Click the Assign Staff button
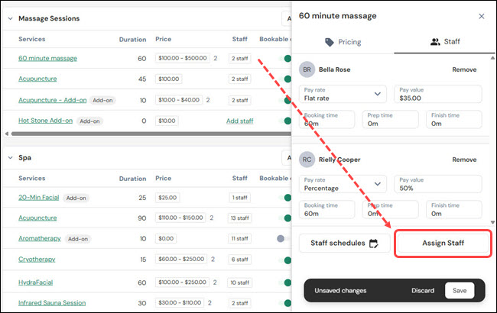This screenshot has width=497, height=313. (443, 243)
